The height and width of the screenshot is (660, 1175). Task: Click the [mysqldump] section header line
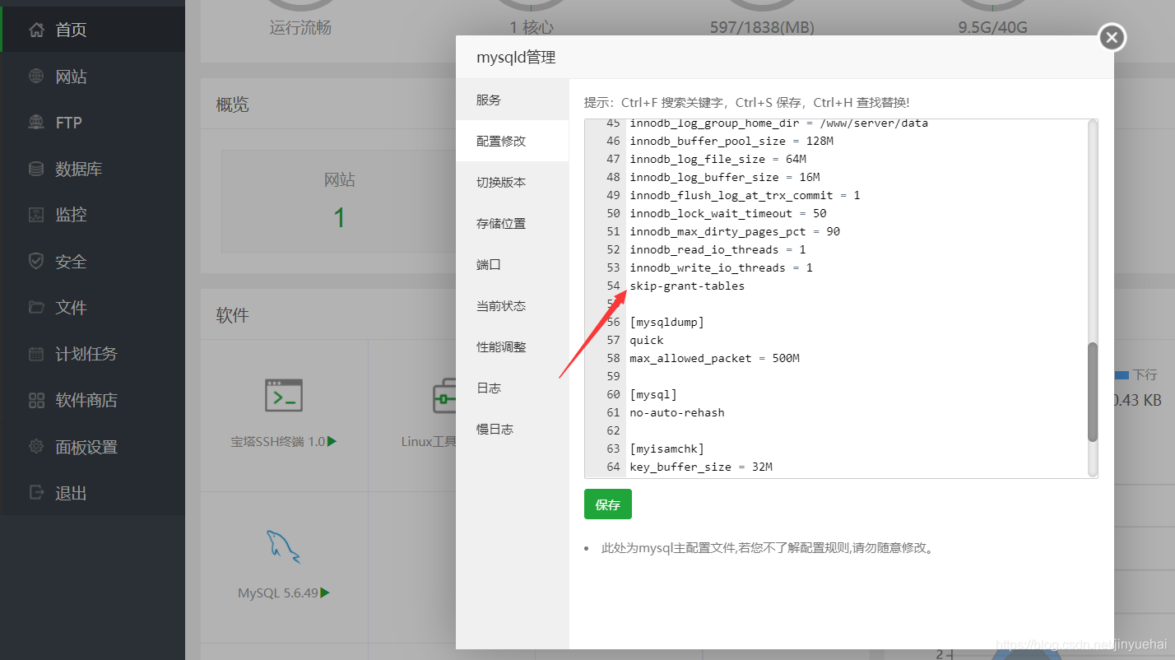tap(666, 322)
